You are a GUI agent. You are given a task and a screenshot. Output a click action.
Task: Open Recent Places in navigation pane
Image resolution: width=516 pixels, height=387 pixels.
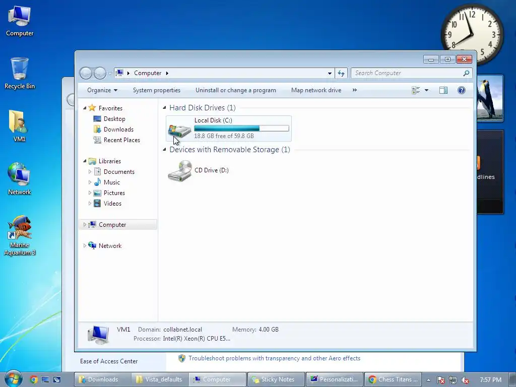122,140
